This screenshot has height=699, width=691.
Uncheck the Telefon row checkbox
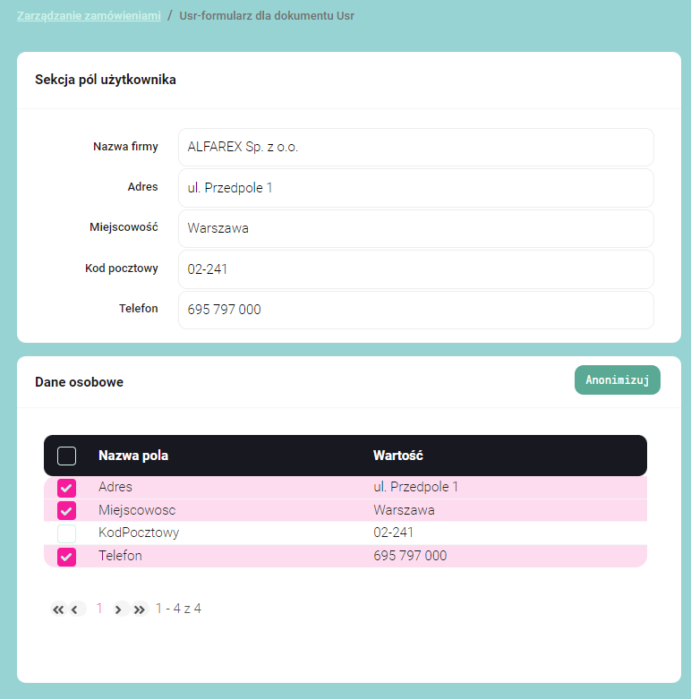[66, 557]
